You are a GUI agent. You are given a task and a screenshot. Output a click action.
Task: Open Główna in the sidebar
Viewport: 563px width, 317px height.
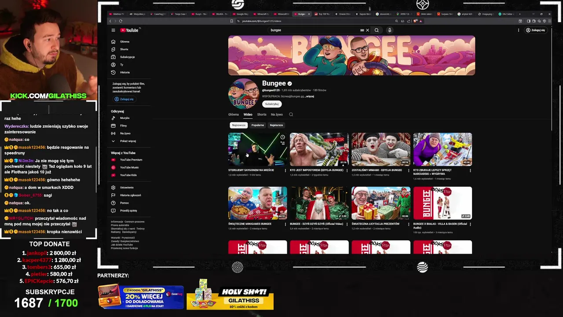click(x=125, y=42)
